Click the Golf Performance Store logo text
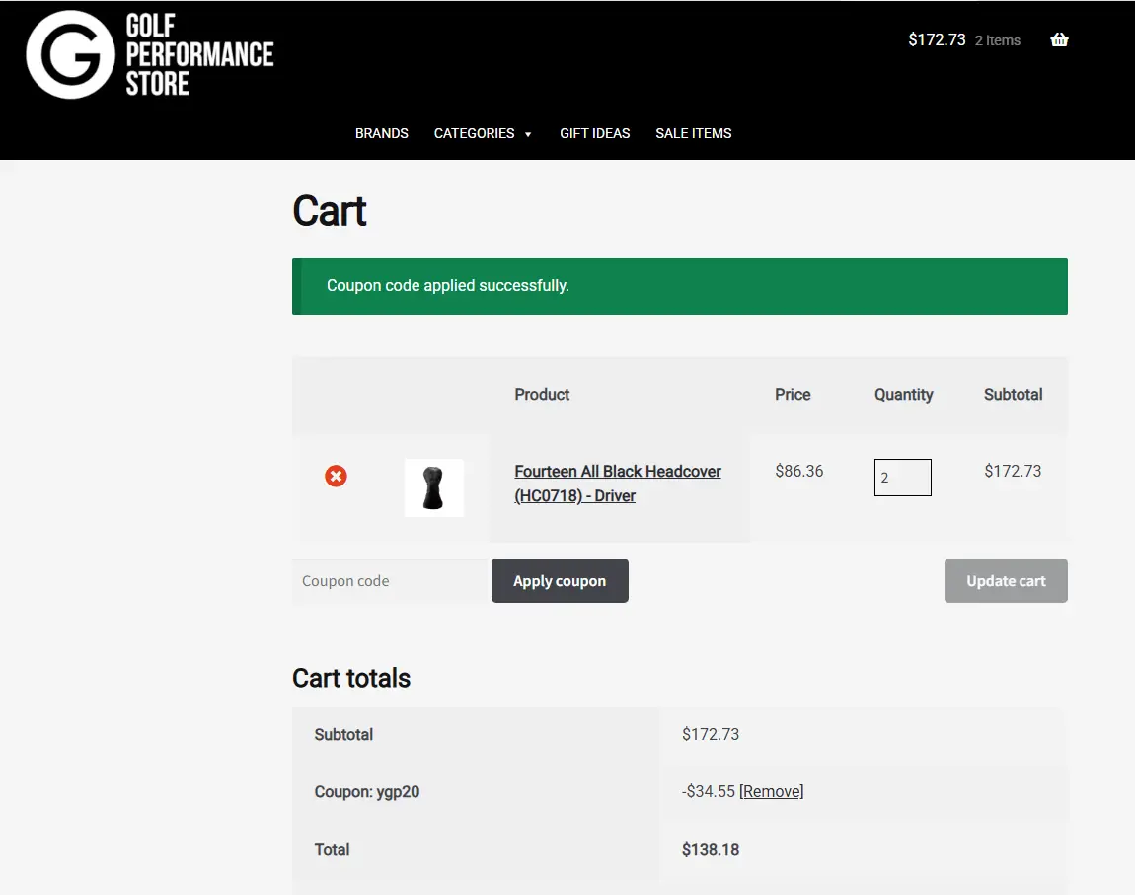Viewport: 1135px width, 895px height. (x=199, y=55)
